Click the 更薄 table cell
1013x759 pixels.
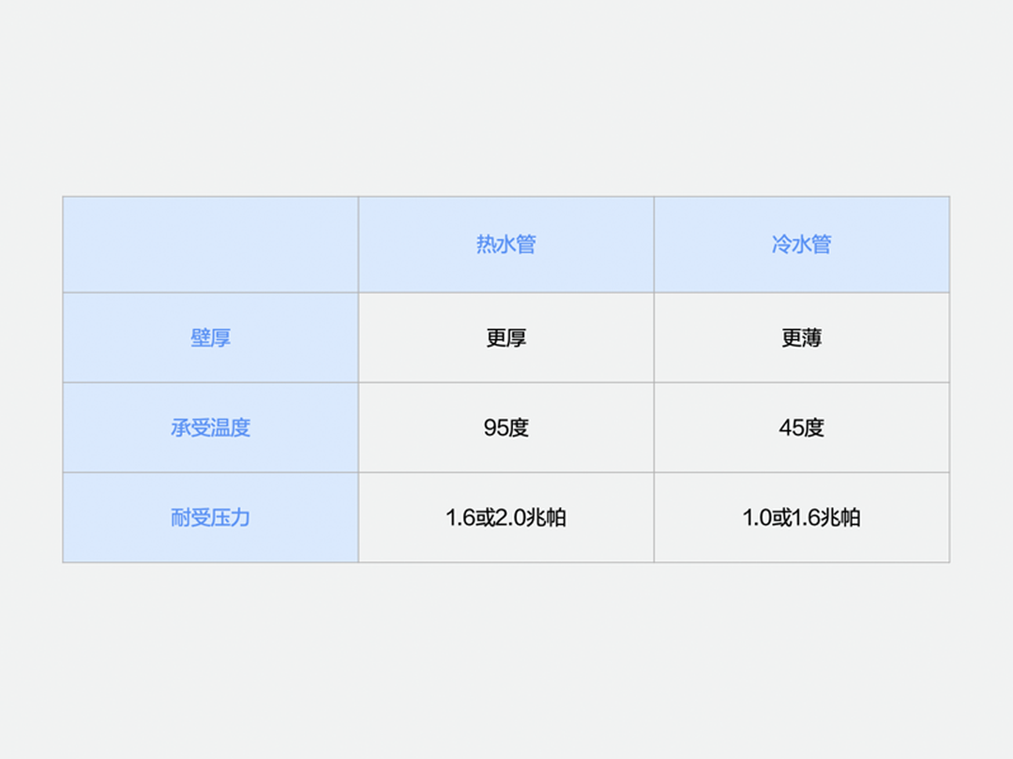(x=801, y=337)
